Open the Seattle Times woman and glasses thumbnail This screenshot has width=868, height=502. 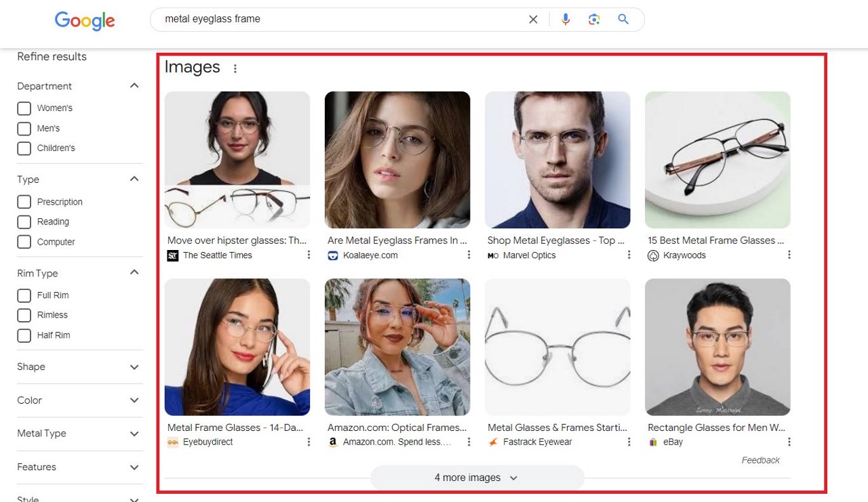(x=237, y=160)
